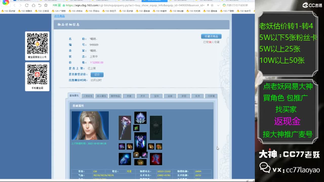This screenshot has width=324, height=182.
Task: Go back using the browser back arrow
Action: (15, 5)
